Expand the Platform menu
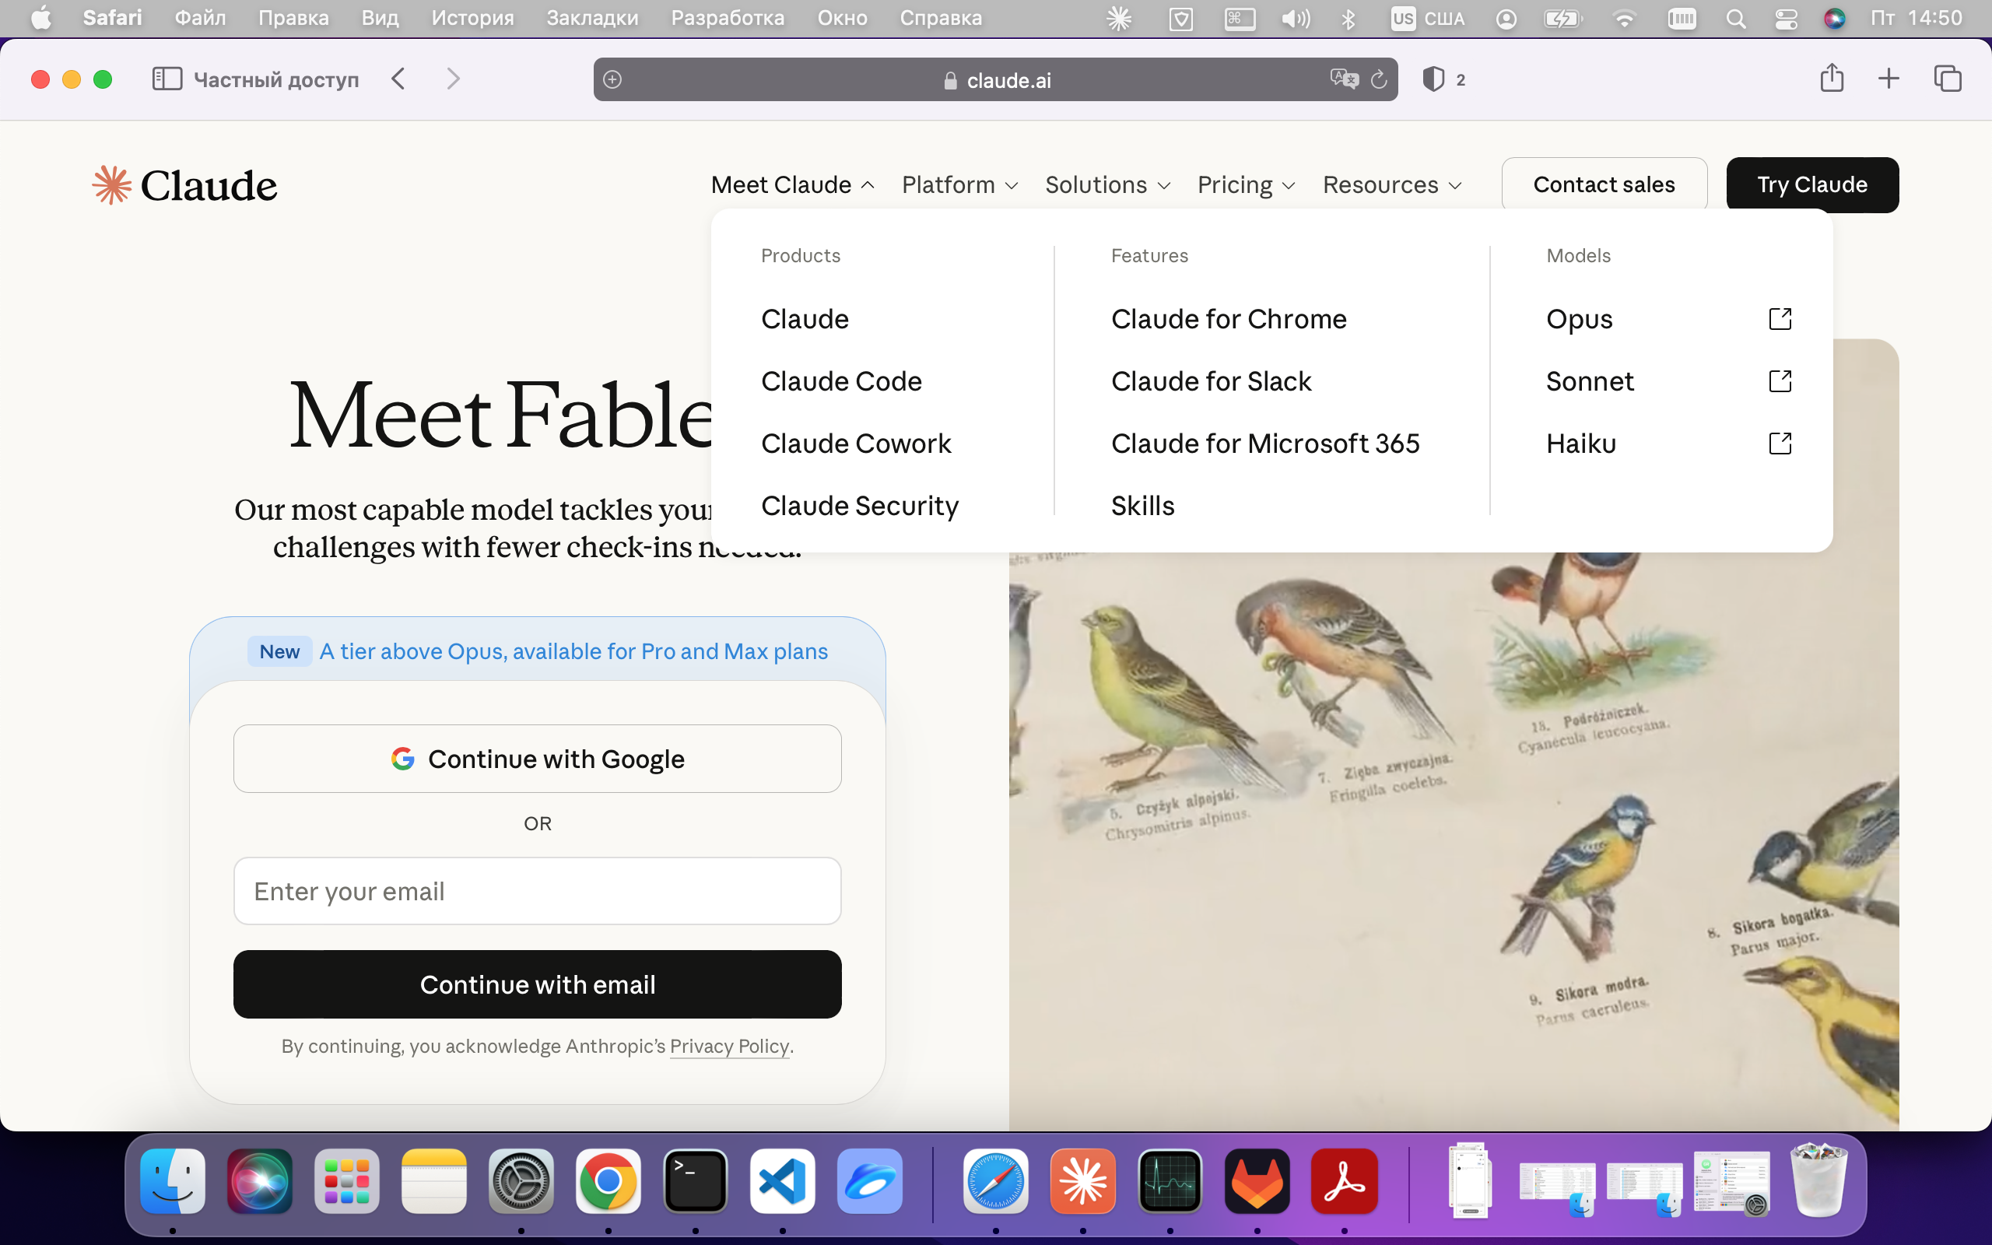The image size is (1992, 1245). point(959,184)
